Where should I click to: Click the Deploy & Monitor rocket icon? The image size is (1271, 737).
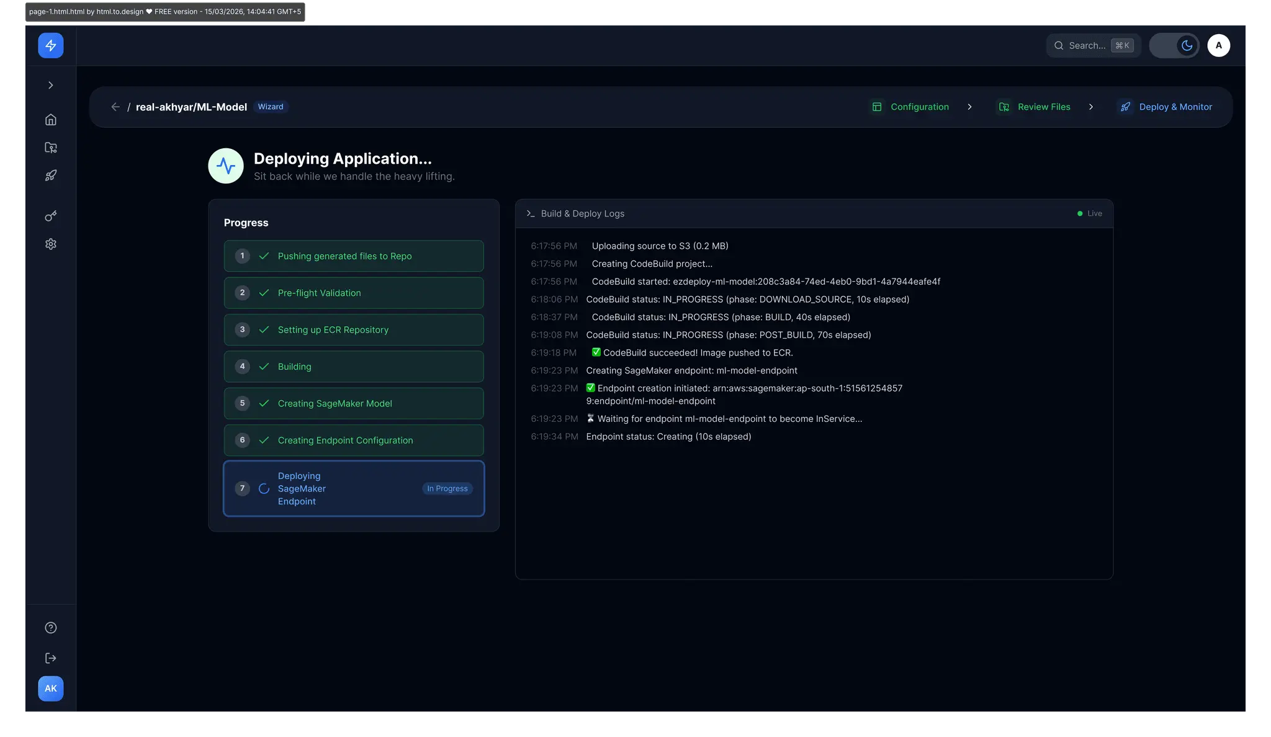(x=1126, y=107)
